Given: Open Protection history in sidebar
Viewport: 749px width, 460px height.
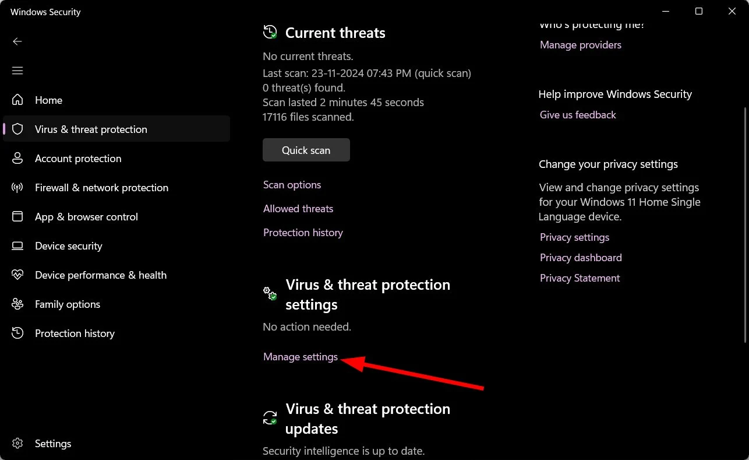Looking at the screenshot, I should point(75,333).
